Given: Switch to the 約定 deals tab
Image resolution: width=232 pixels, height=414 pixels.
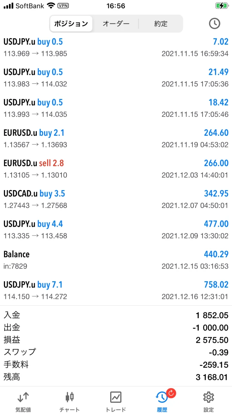Looking at the screenshot, I should pyautogui.click(x=160, y=24).
